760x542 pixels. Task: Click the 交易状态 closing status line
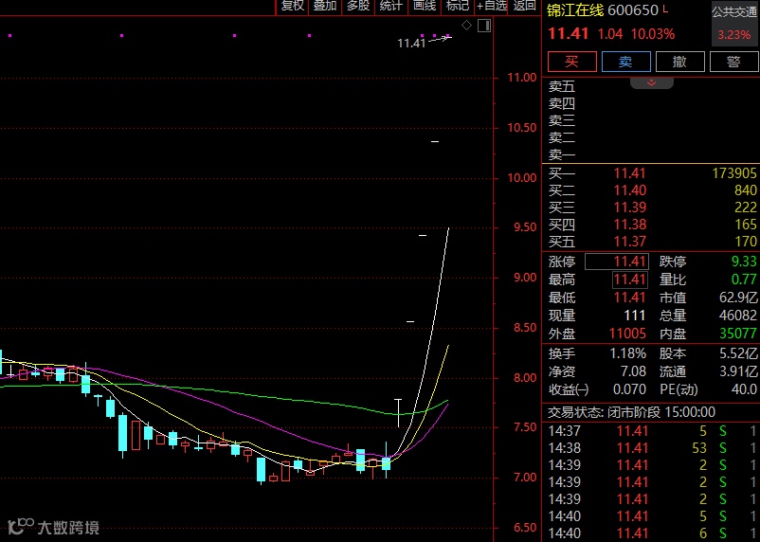(x=631, y=412)
